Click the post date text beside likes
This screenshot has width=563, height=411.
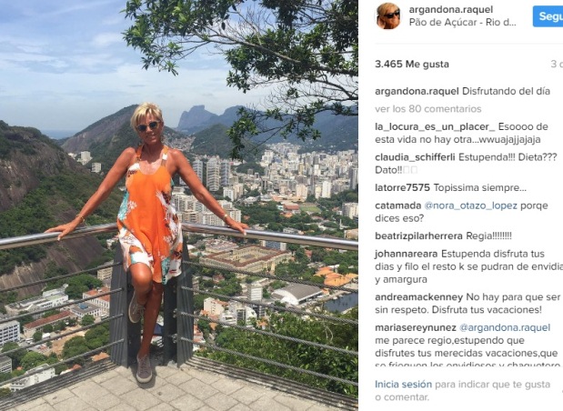[557, 65]
